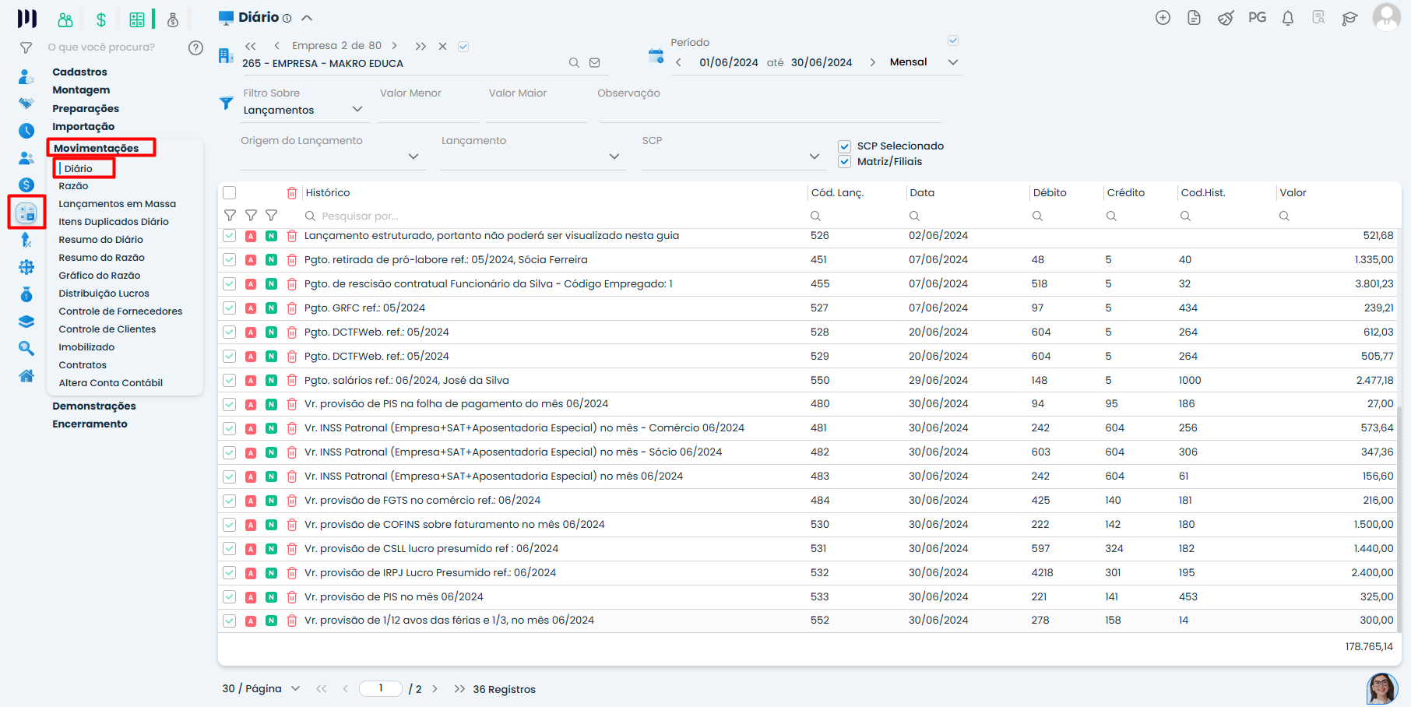This screenshot has width=1411, height=707.
Task: Click the dollar sign module icon
Action: [100, 19]
